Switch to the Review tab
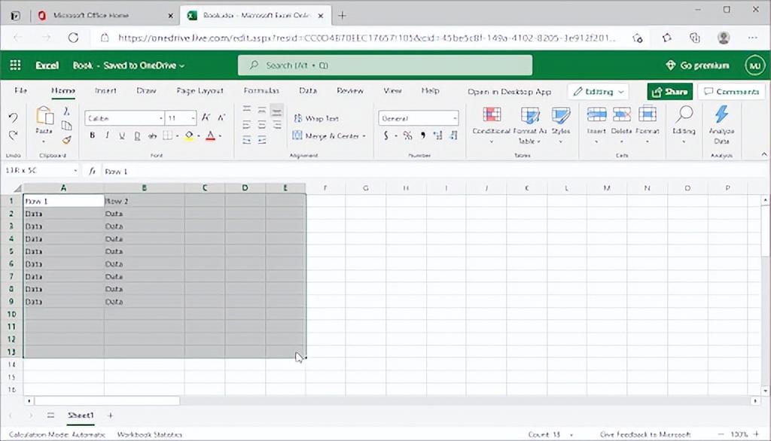The width and height of the screenshot is (771, 441). pos(350,90)
